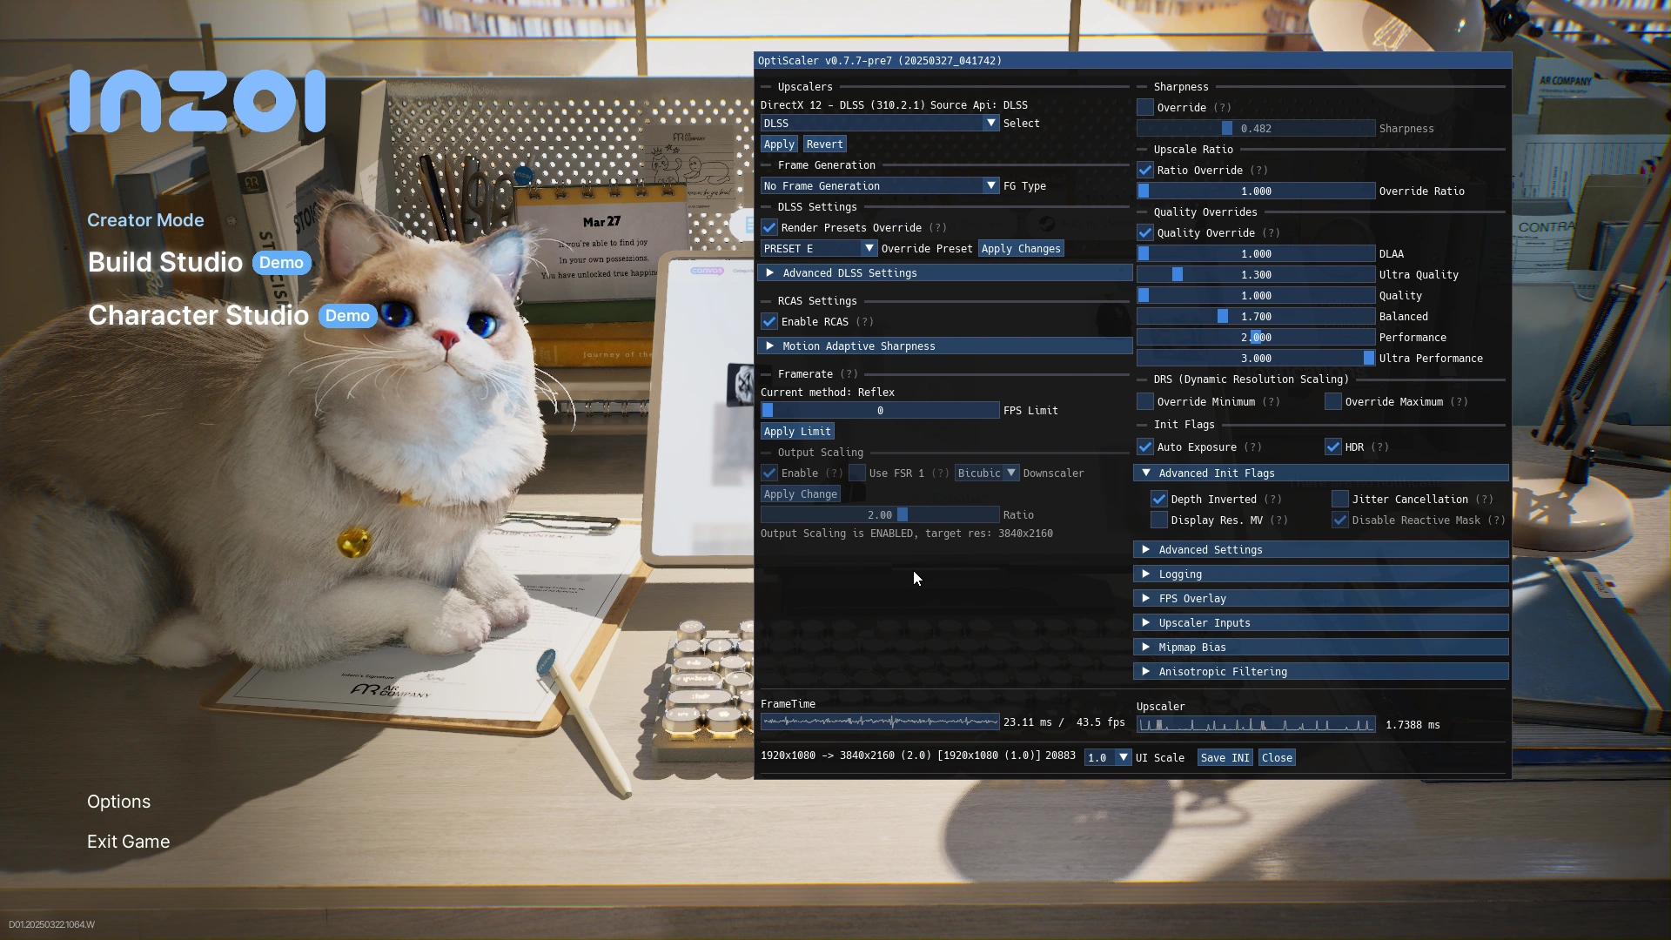
Task: Click the Demo badge beside Character Studio
Action: click(x=348, y=316)
